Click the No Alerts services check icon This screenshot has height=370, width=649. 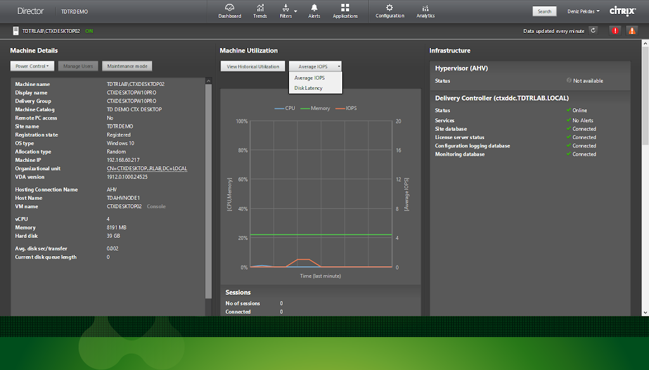[x=569, y=120]
